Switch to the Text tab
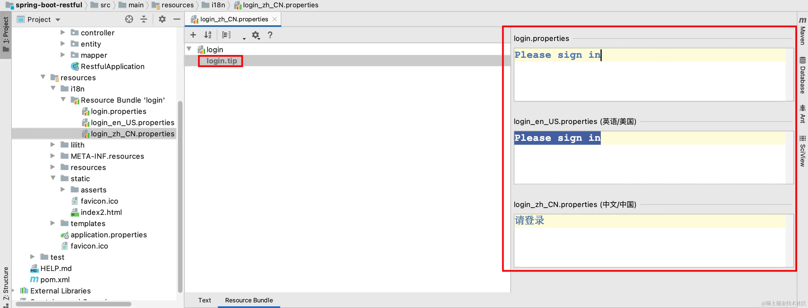Screen dimensions: 808x308 204,300
